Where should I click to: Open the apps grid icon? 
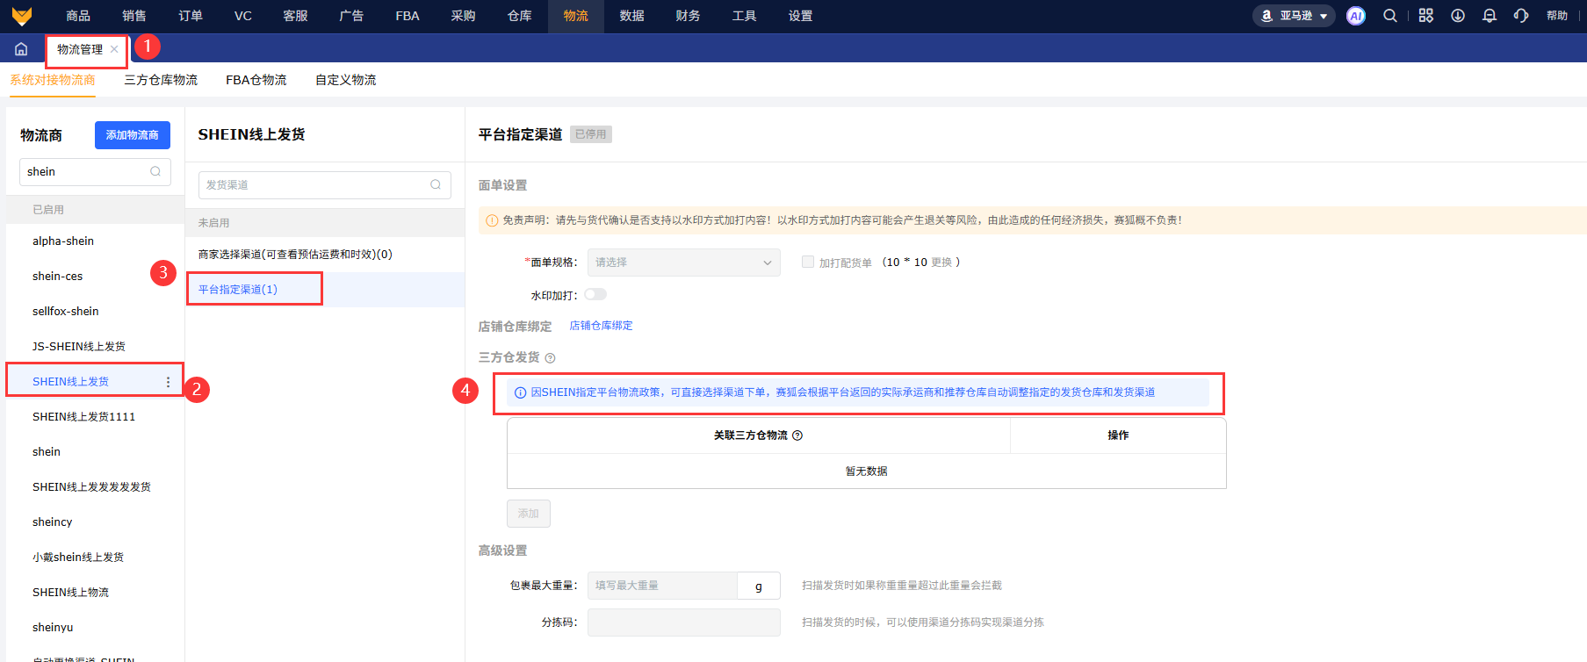(x=1426, y=16)
